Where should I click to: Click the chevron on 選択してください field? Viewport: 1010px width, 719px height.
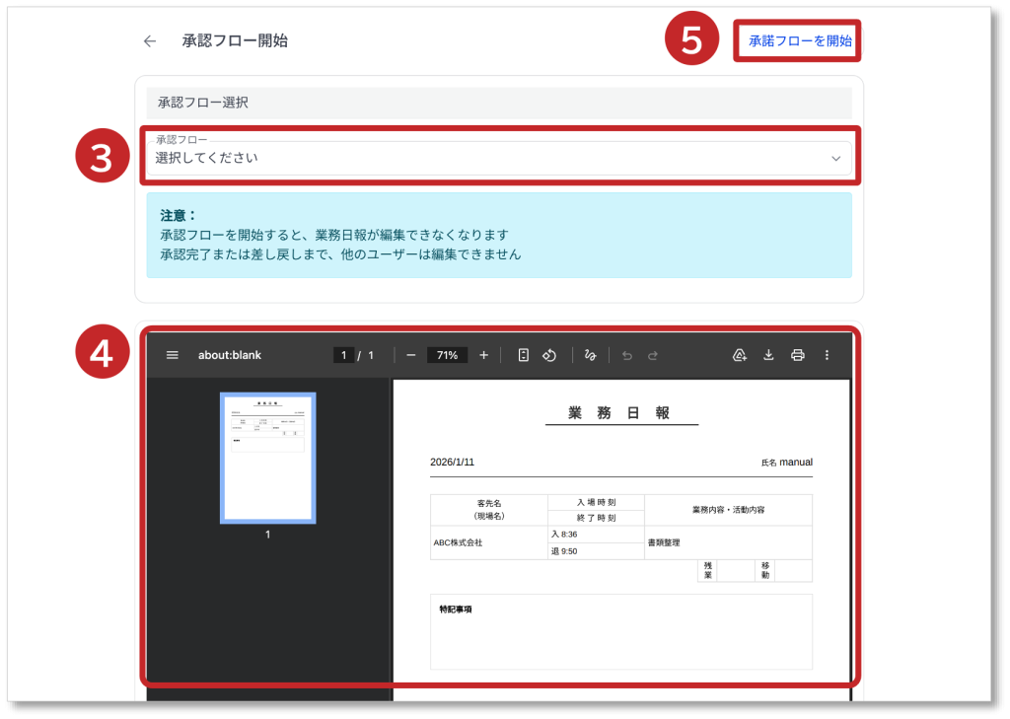pyautogui.click(x=836, y=159)
